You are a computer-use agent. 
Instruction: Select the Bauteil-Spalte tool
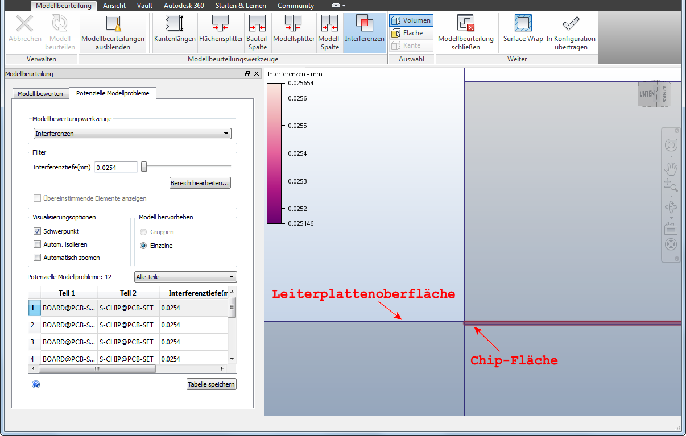(258, 32)
